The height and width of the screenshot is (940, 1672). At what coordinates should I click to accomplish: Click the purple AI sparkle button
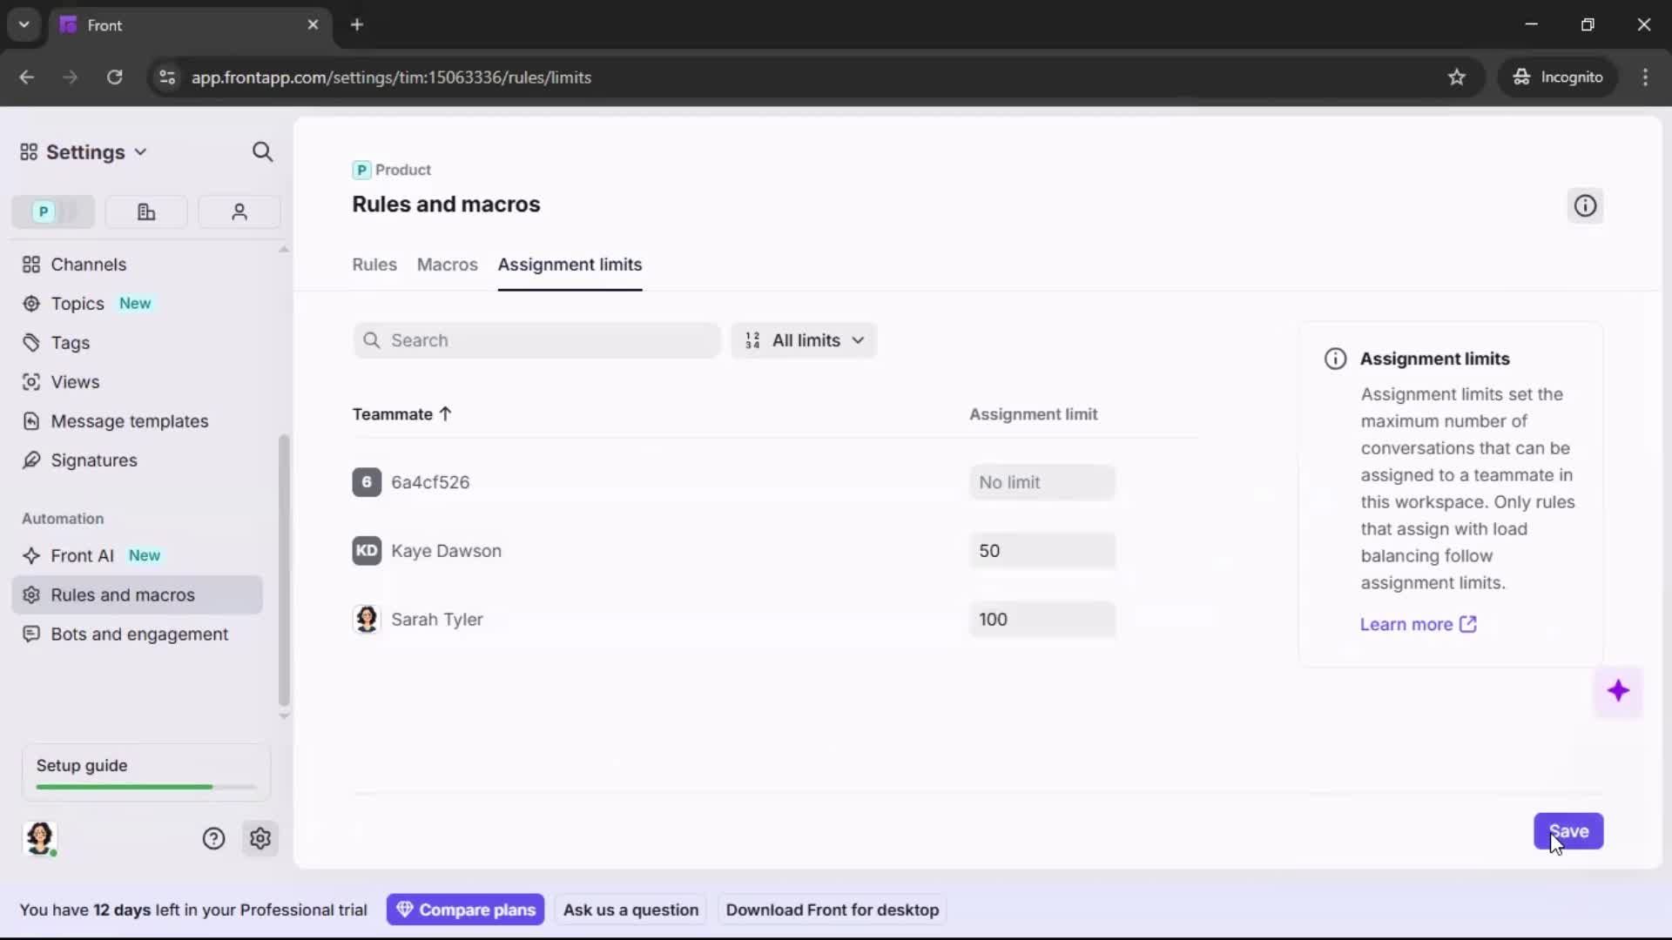pyautogui.click(x=1620, y=690)
